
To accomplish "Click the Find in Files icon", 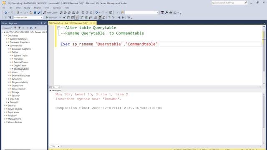I will [122, 12].
